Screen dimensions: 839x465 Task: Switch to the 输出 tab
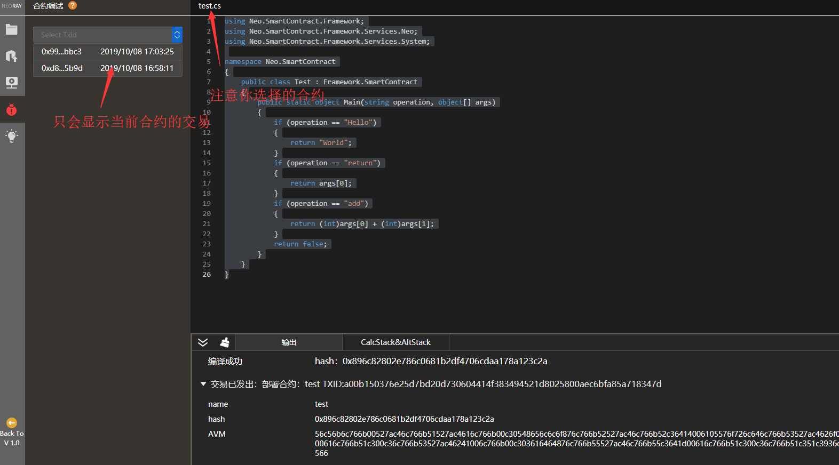(289, 342)
